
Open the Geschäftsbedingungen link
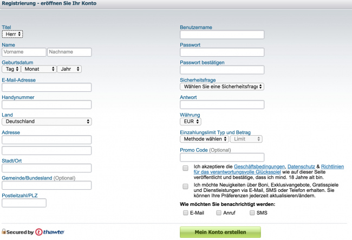(x=259, y=166)
